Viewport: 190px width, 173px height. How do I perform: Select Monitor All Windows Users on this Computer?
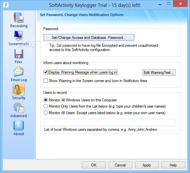coord(46,100)
